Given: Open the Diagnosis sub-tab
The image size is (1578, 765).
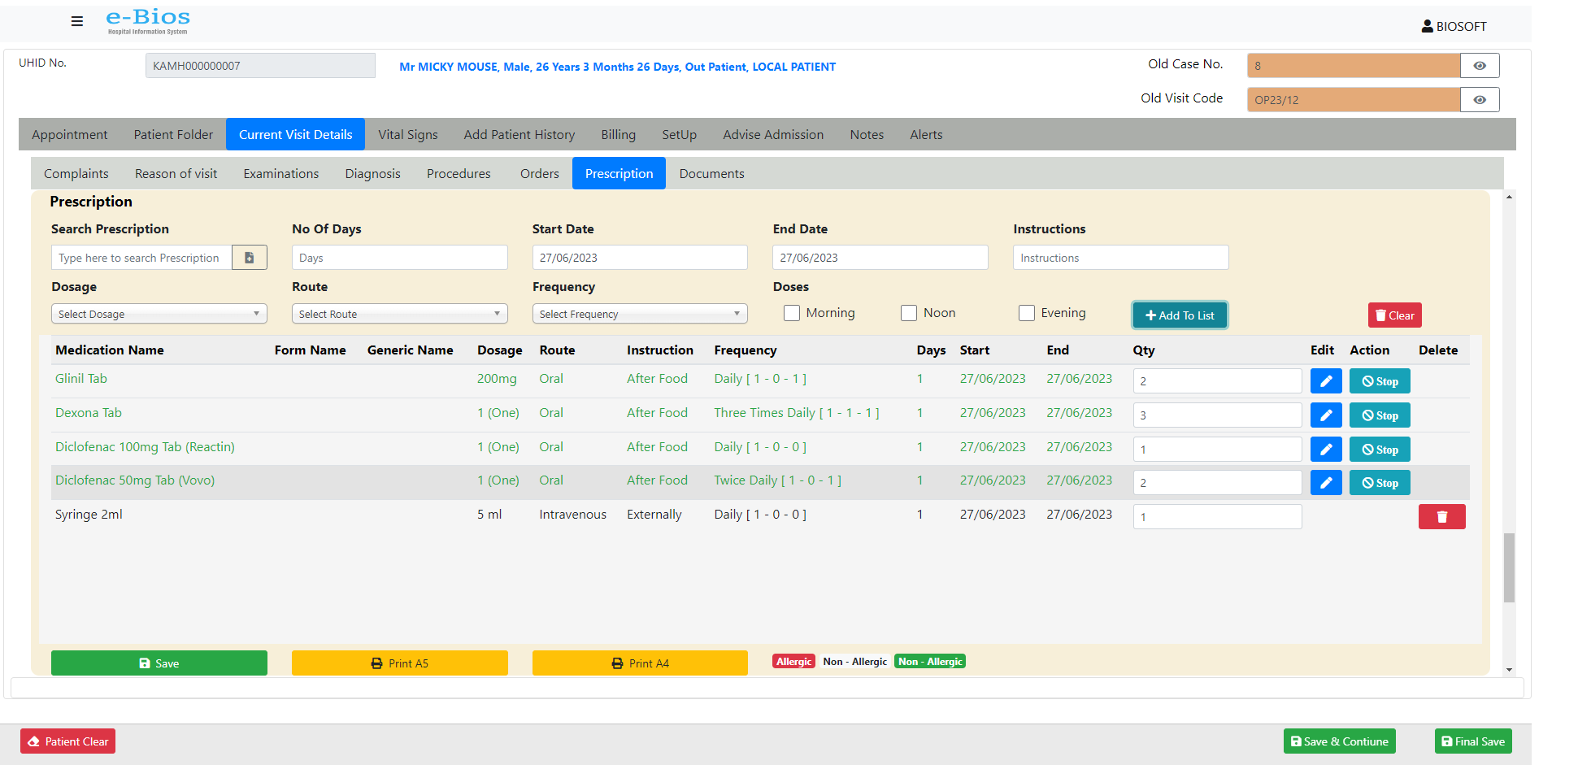Looking at the screenshot, I should (373, 174).
